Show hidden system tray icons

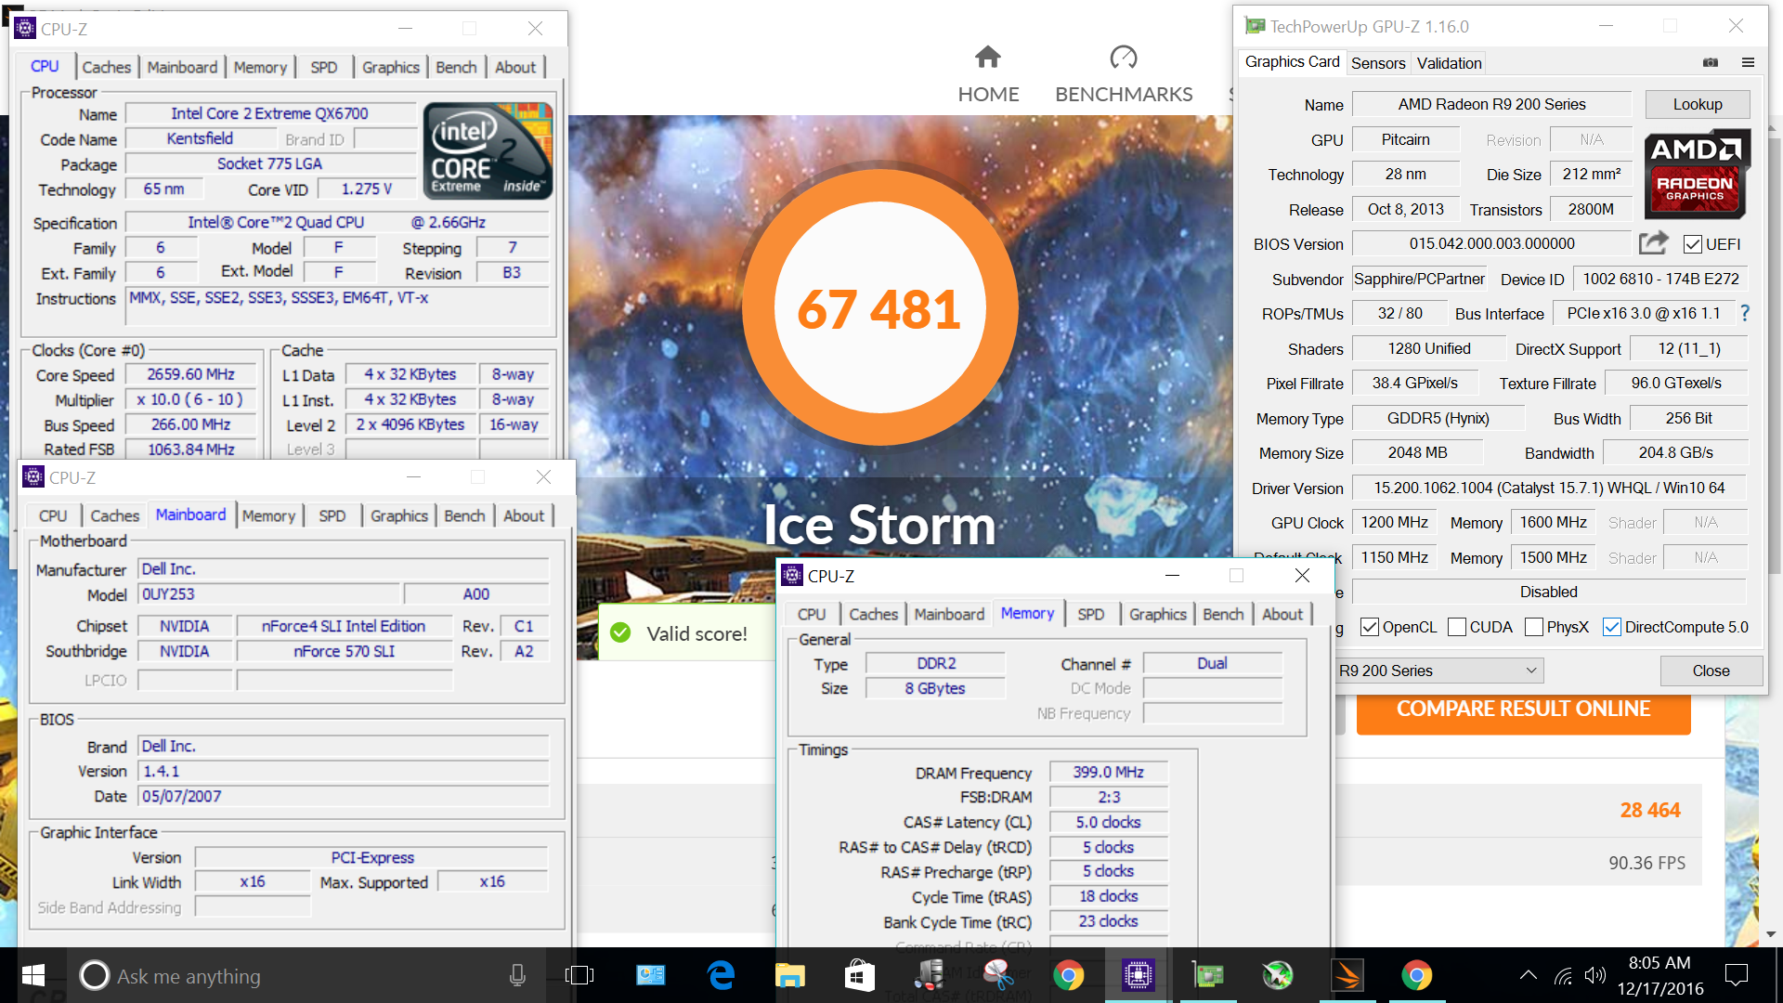[x=1528, y=975]
